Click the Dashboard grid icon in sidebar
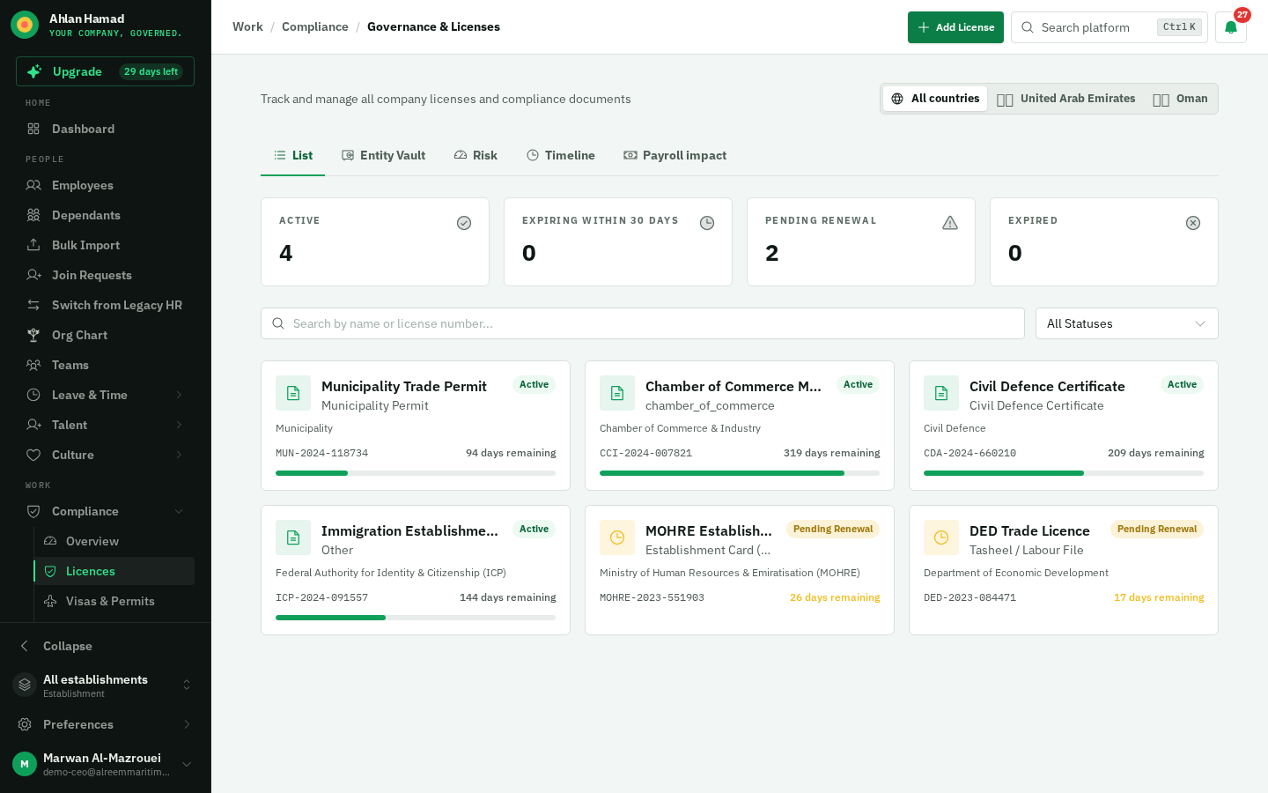 coord(33,129)
